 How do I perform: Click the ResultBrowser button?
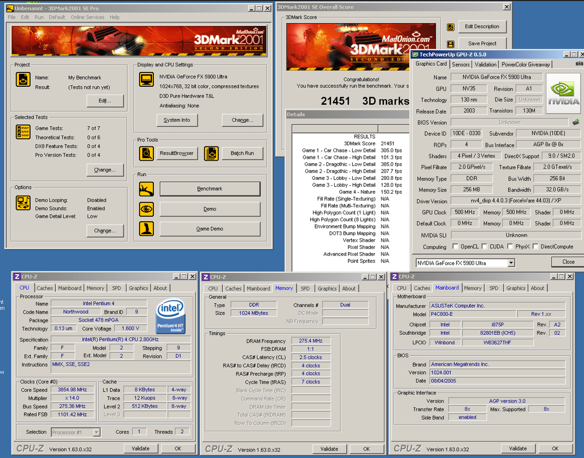point(177,154)
